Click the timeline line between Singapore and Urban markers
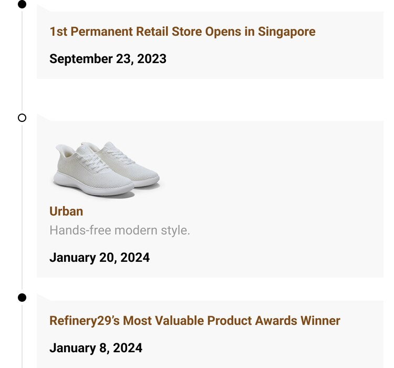The height and width of the screenshot is (368, 394). coord(22,63)
